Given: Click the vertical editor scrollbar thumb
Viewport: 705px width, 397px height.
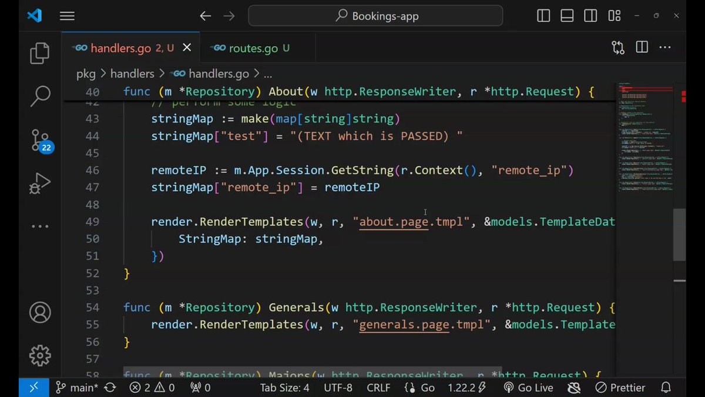Looking at the screenshot, I should click(x=679, y=234).
